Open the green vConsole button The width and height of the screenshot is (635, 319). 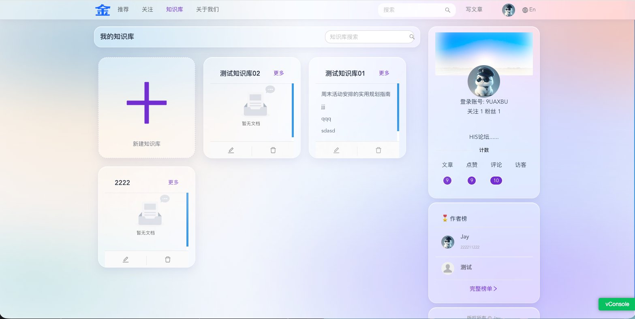pos(617,304)
